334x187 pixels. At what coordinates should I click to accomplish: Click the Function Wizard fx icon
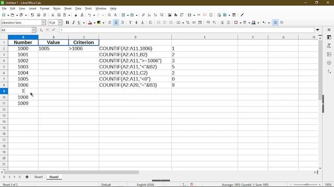coord(41,30)
